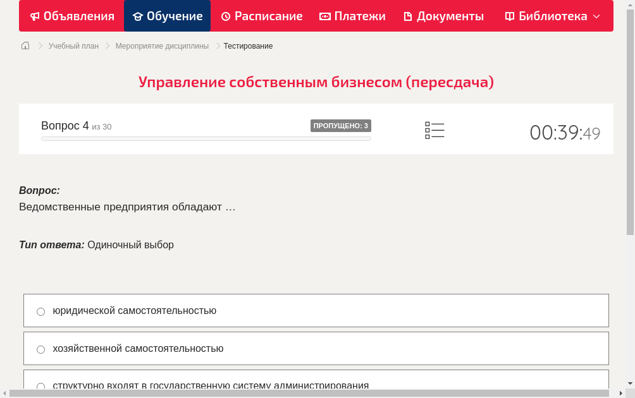This screenshot has width=635, height=398.
Task: Click the test progress bar under Вопрос 4
Action: (206, 138)
